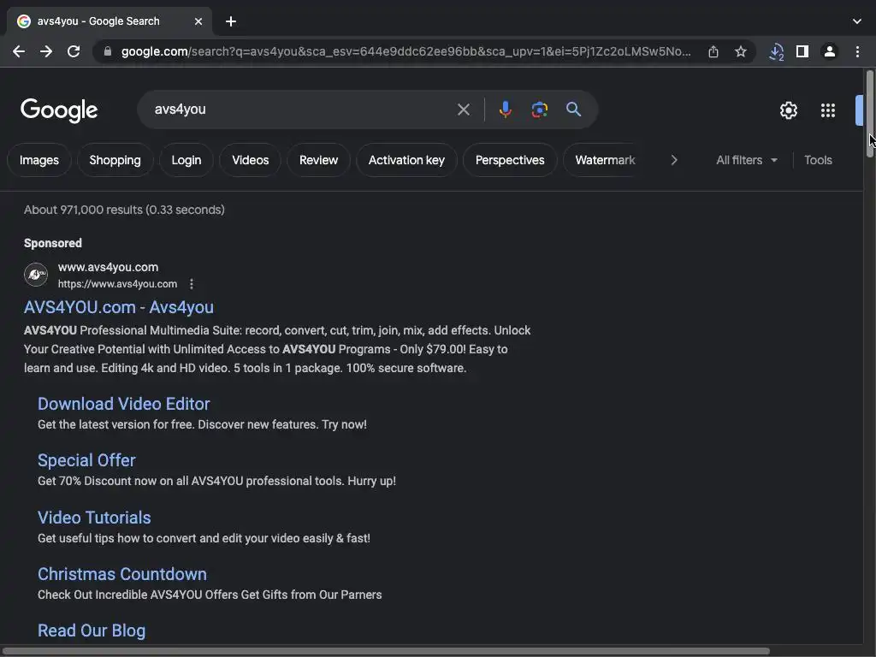The height and width of the screenshot is (657, 876).
Task: Click the avs4you site favicon
Action: 36,275
